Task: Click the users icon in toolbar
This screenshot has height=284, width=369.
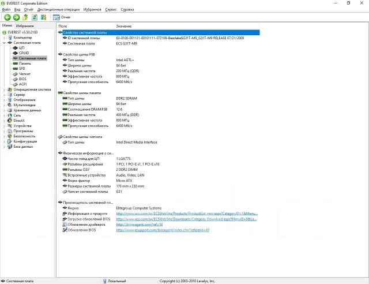Action: coord(44,17)
